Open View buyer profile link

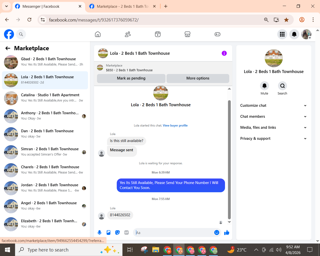coord(175,125)
